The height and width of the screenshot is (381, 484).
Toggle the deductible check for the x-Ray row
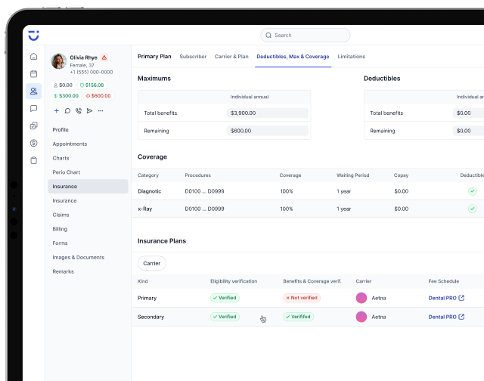tap(472, 209)
